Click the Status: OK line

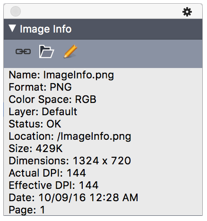coord(35,124)
